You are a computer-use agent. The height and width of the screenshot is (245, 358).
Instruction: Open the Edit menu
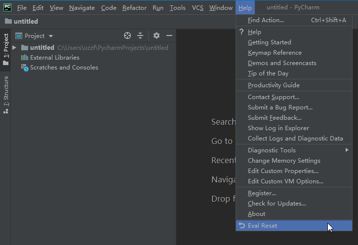38,8
